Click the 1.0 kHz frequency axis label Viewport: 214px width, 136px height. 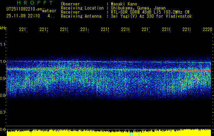pyautogui.click(x=3, y=62)
